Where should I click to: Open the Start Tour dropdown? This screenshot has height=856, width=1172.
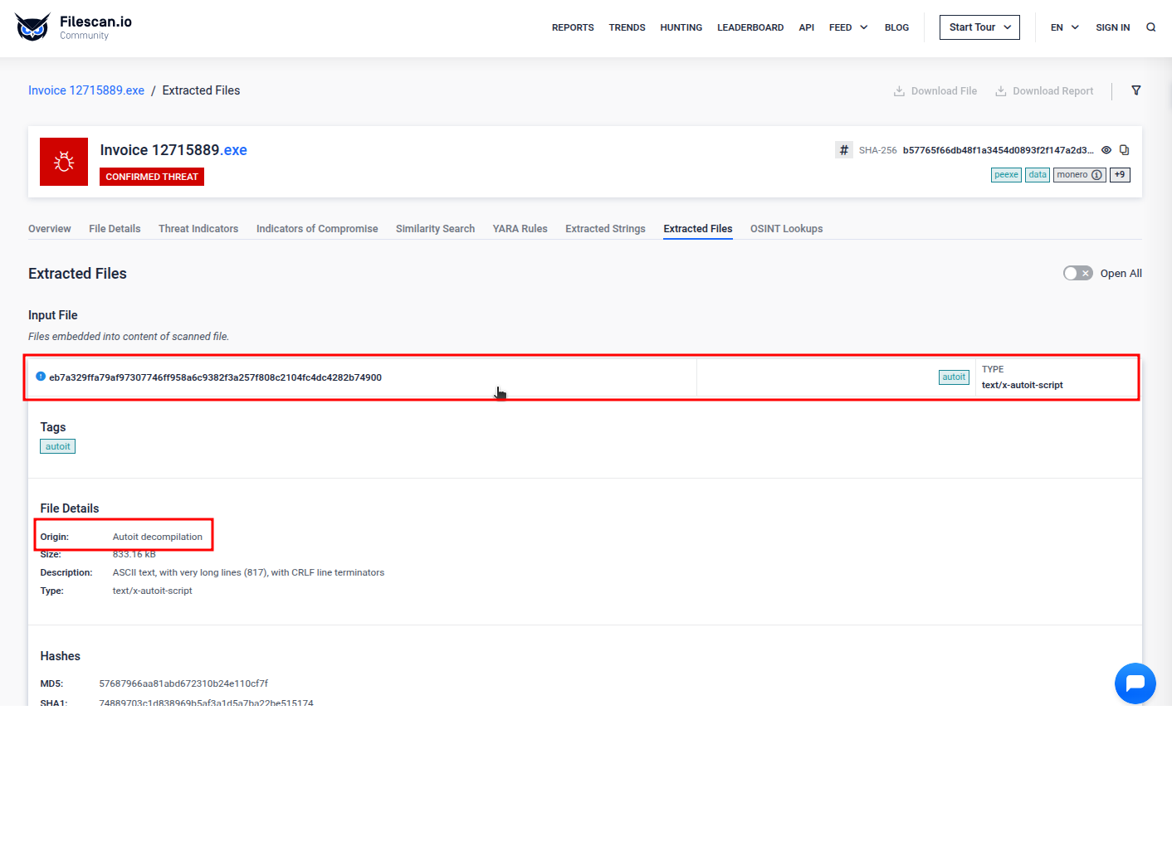click(979, 27)
